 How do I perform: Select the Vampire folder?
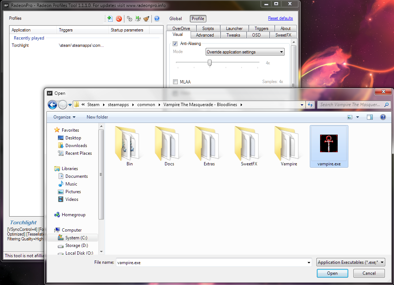(x=289, y=146)
